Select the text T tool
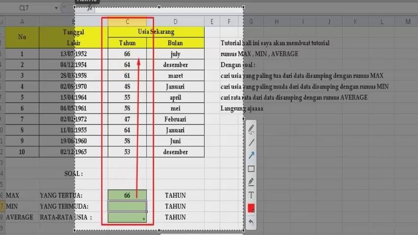Screen dimensions: 418x235 [x=251, y=195]
